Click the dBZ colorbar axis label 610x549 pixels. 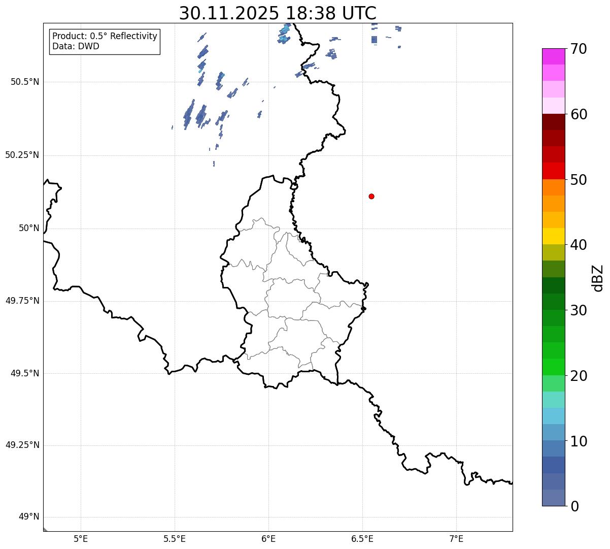click(x=598, y=278)
